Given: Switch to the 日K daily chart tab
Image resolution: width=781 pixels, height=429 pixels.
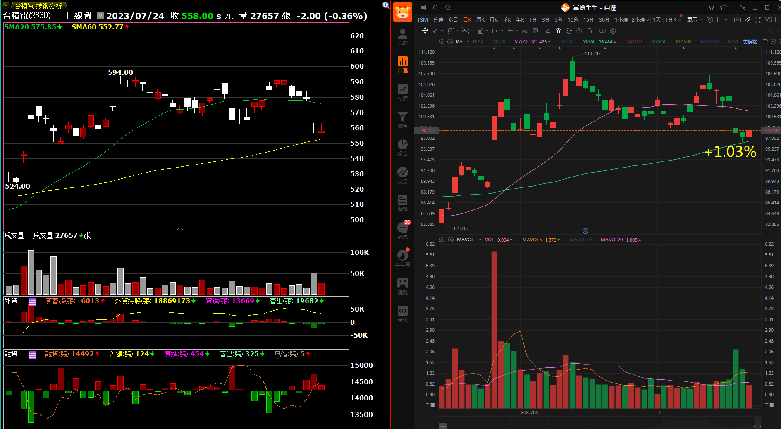Looking at the screenshot, I should [x=467, y=19].
